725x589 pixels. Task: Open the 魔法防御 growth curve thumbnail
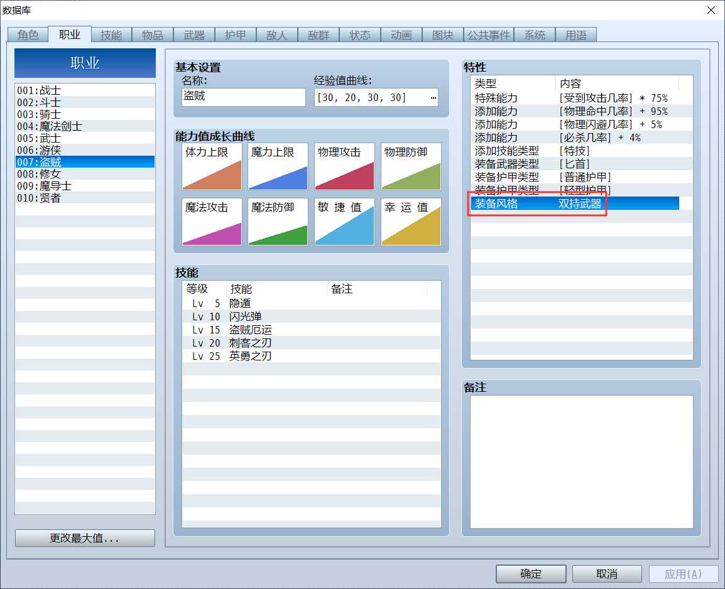[x=278, y=222]
